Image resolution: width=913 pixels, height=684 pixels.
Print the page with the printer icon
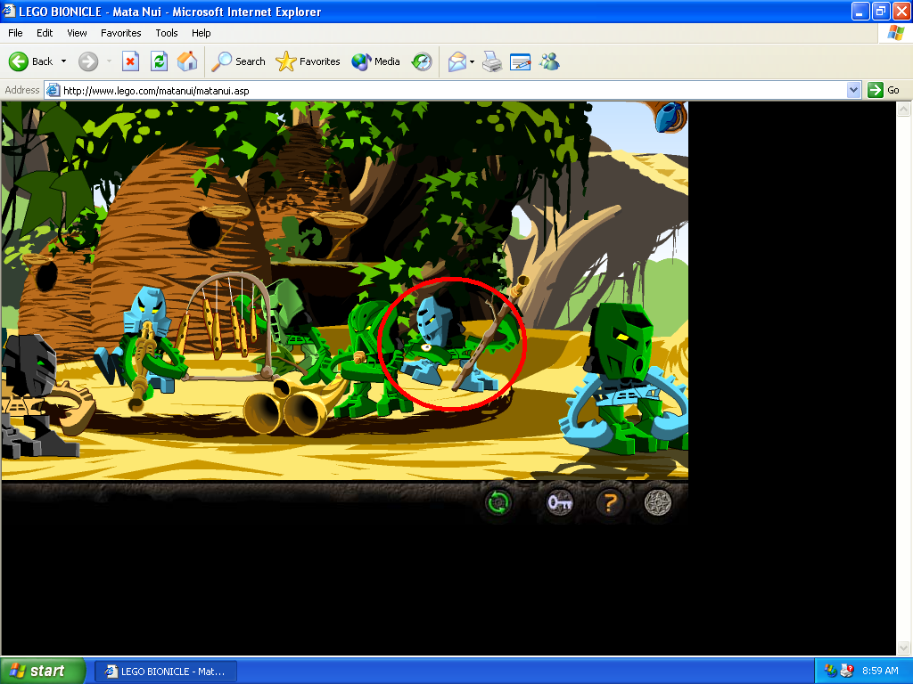point(492,61)
